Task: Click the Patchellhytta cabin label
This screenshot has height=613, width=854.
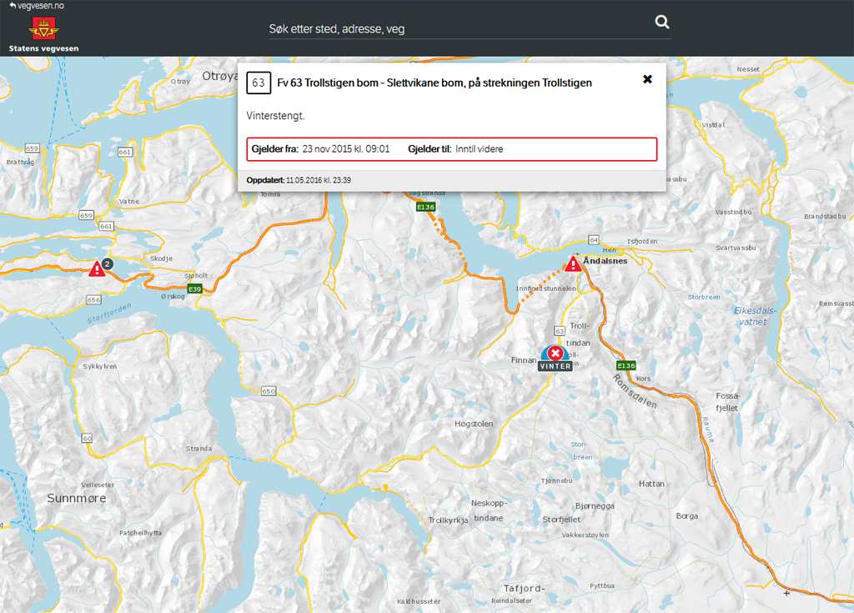Action: click(140, 532)
